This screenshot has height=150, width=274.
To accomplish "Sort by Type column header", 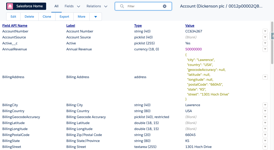I will point(138,25).
